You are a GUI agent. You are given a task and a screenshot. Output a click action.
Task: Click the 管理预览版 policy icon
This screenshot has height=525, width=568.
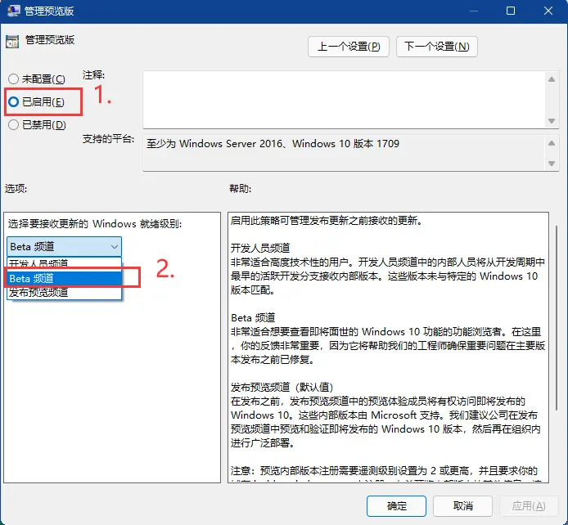(x=12, y=42)
